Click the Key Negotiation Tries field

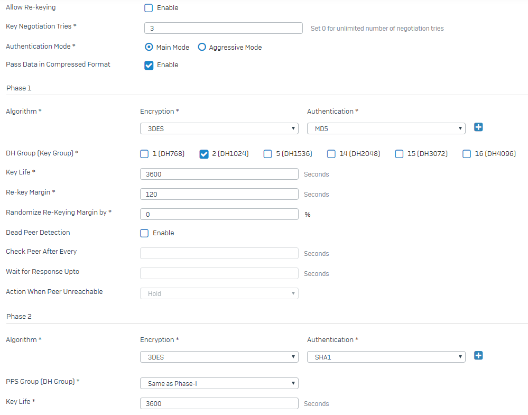pyautogui.click(x=223, y=28)
